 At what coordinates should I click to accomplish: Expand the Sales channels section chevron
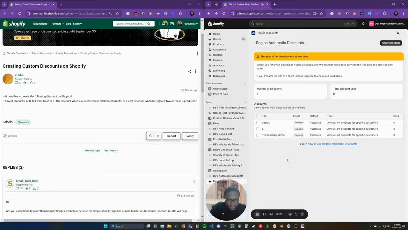245,84
